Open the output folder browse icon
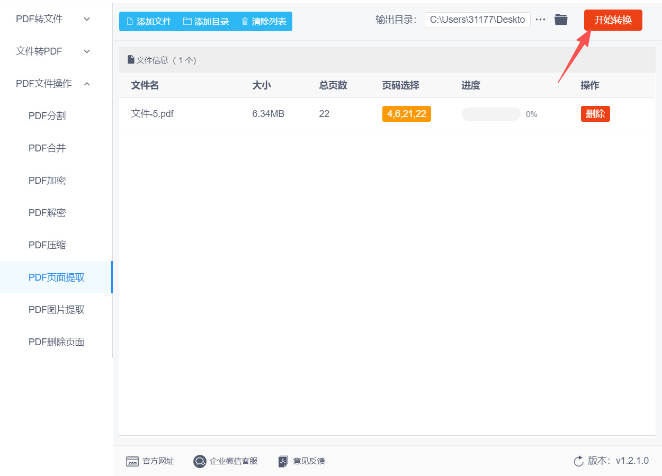The height and width of the screenshot is (476, 662). click(x=561, y=19)
